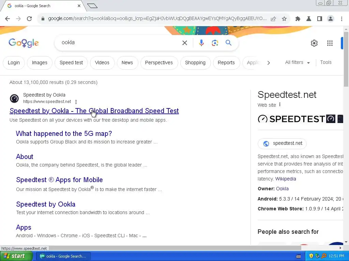Select the Speed test filter chip

[71, 63]
